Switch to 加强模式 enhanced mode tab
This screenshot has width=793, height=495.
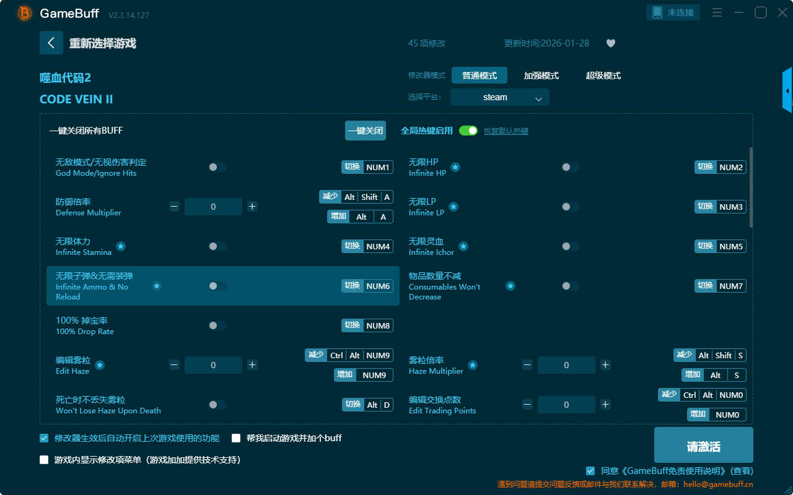[541, 75]
